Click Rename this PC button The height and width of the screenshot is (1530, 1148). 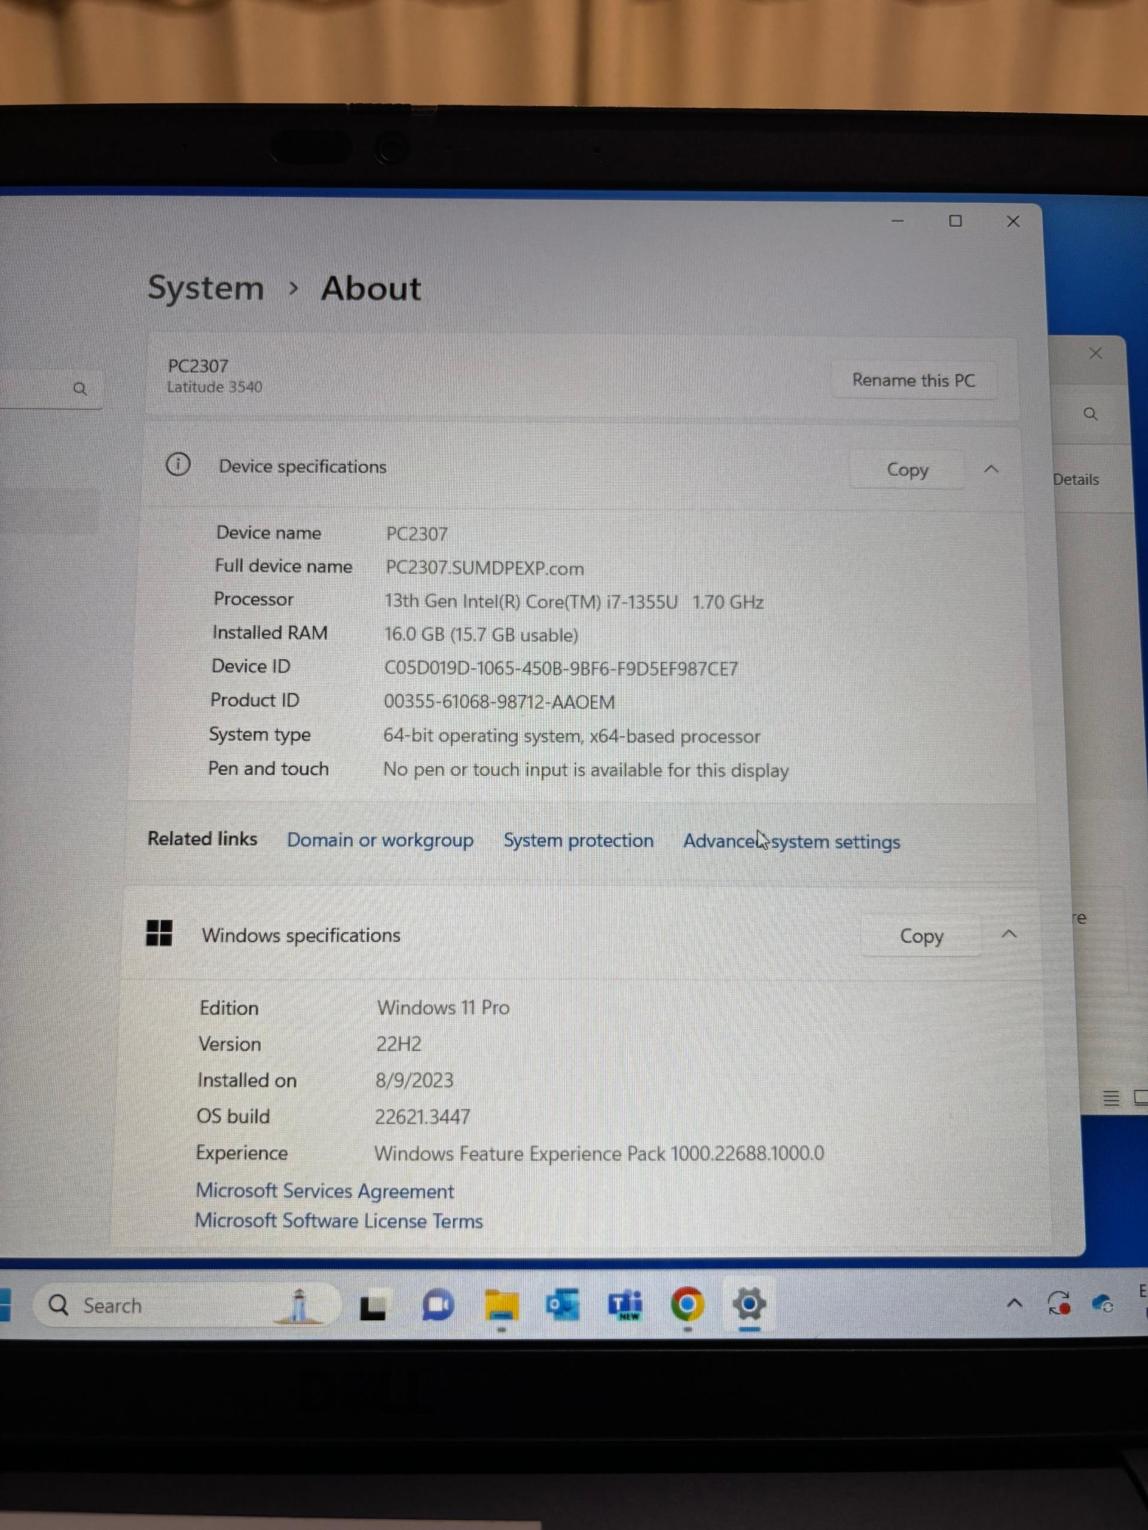pos(913,381)
